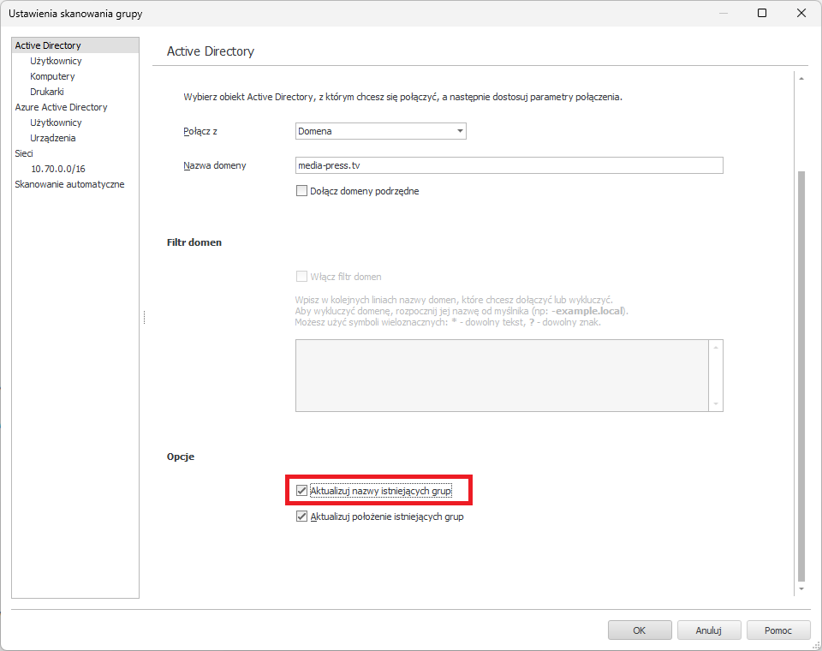
Task: Uncheck 'Aktualizuj położenie istniejących grup'
Action: (301, 517)
